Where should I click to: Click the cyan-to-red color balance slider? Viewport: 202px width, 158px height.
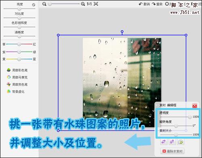point(19,44)
